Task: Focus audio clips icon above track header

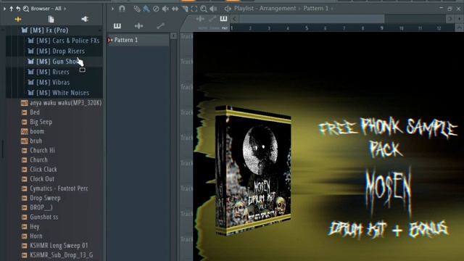Action: pyautogui.click(x=200, y=20)
